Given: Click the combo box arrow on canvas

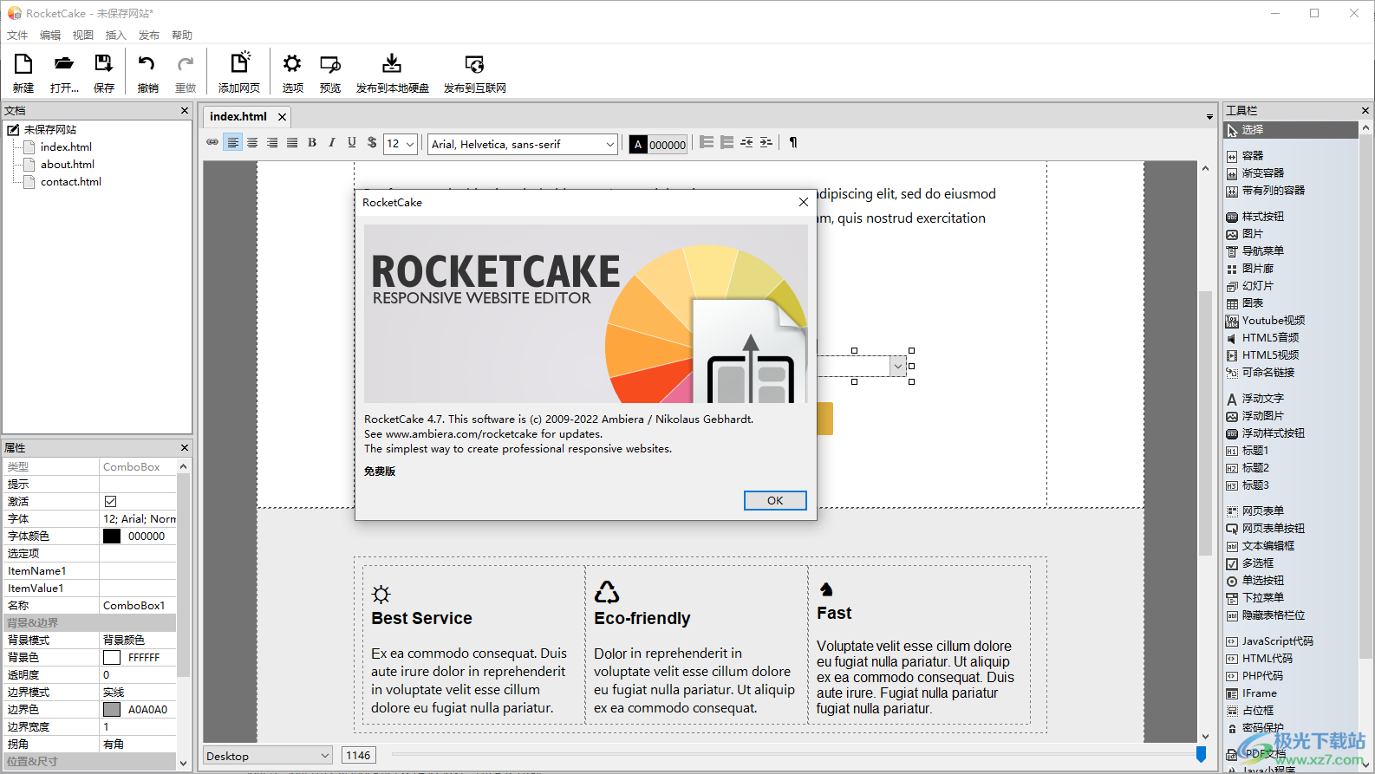Looking at the screenshot, I should coord(897,367).
